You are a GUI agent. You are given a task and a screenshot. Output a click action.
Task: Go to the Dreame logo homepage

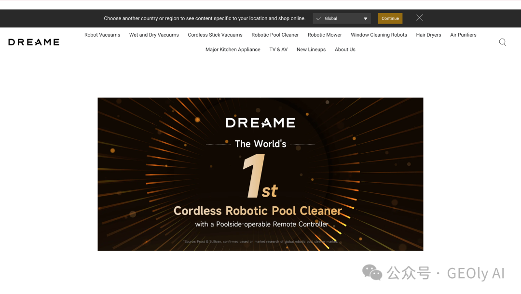(34, 42)
